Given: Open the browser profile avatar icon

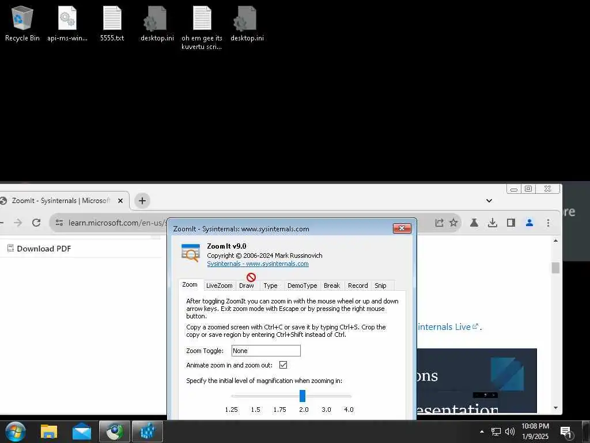Looking at the screenshot, I should (x=530, y=223).
